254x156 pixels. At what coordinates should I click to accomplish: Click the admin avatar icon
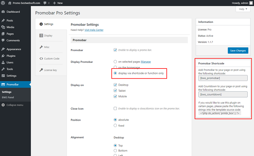click(251, 3)
